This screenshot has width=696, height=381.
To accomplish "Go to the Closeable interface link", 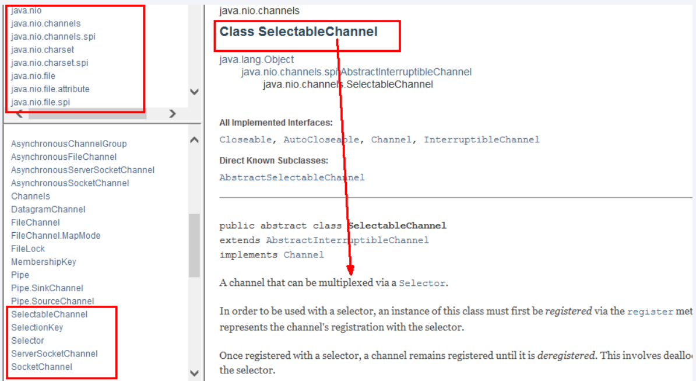I will (x=245, y=140).
